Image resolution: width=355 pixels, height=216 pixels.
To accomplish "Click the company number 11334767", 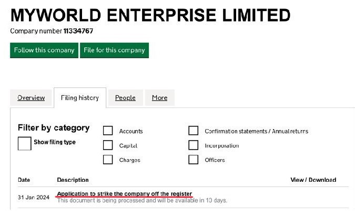I will pyautogui.click(x=78, y=31).
